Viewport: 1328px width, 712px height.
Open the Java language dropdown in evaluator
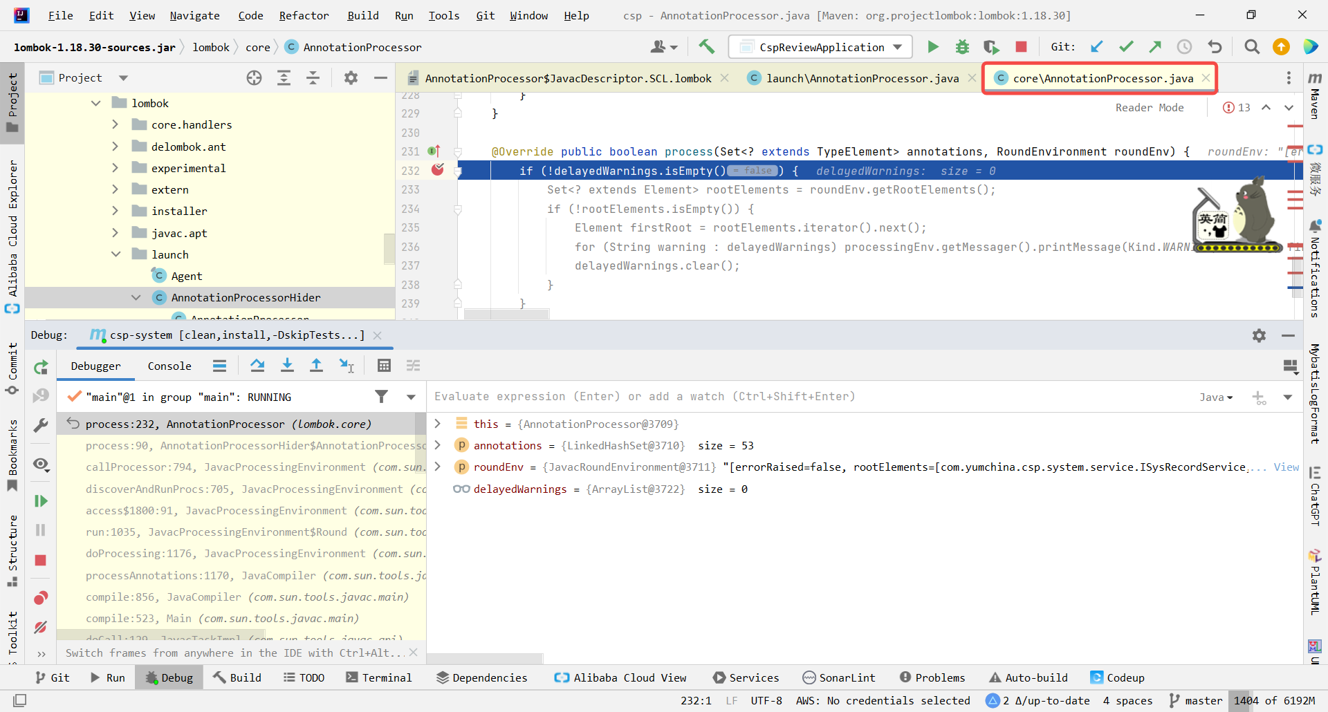1216,397
